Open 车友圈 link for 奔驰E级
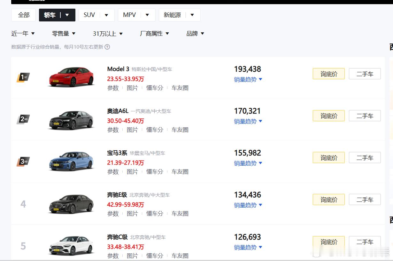 (x=180, y=213)
